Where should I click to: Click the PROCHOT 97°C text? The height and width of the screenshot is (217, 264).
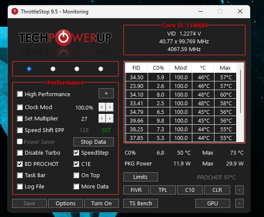pos(216,177)
